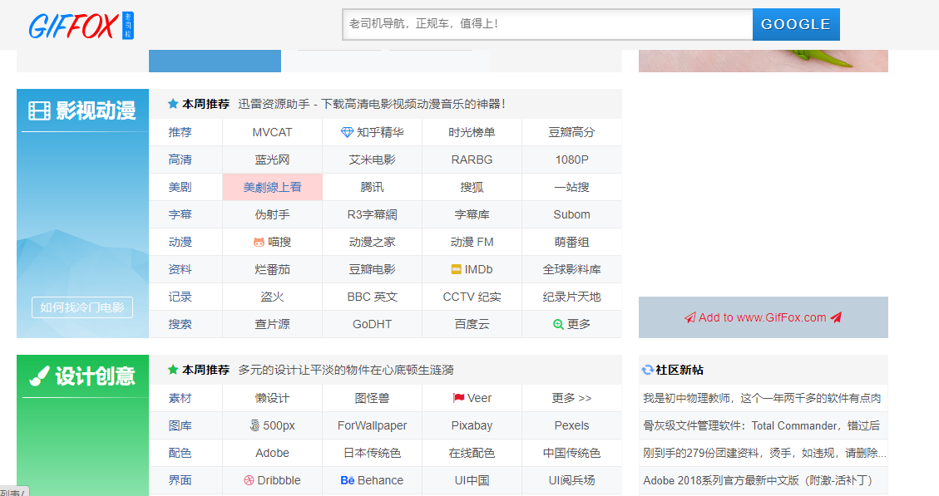Click the search input field

[x=547, y=25]
